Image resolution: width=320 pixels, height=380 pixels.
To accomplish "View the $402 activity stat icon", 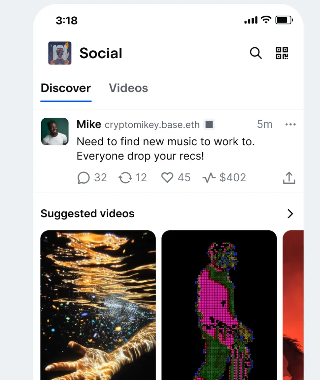I will (209, 178).
